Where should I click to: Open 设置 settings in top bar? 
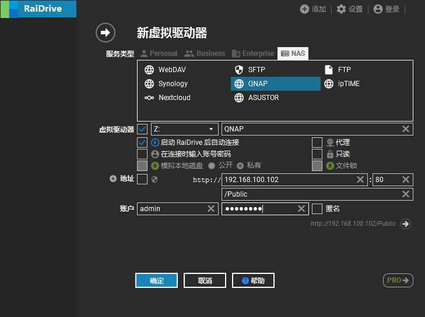point(349,9)
